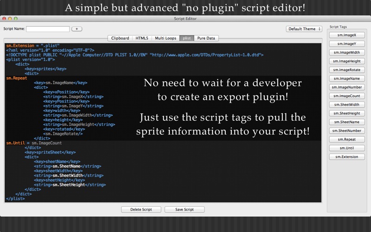Click the <plist version="1.0"> line
Image resolution: width=371 pixels, height=232 pixels.
[x=30, y=60]
